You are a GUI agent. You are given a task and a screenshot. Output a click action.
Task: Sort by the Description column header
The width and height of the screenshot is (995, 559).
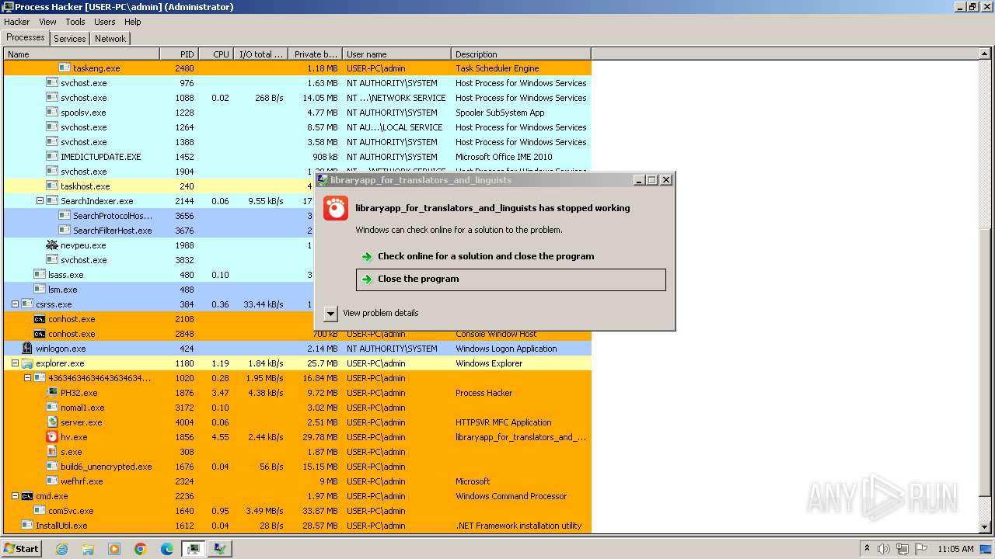point(521,54)
